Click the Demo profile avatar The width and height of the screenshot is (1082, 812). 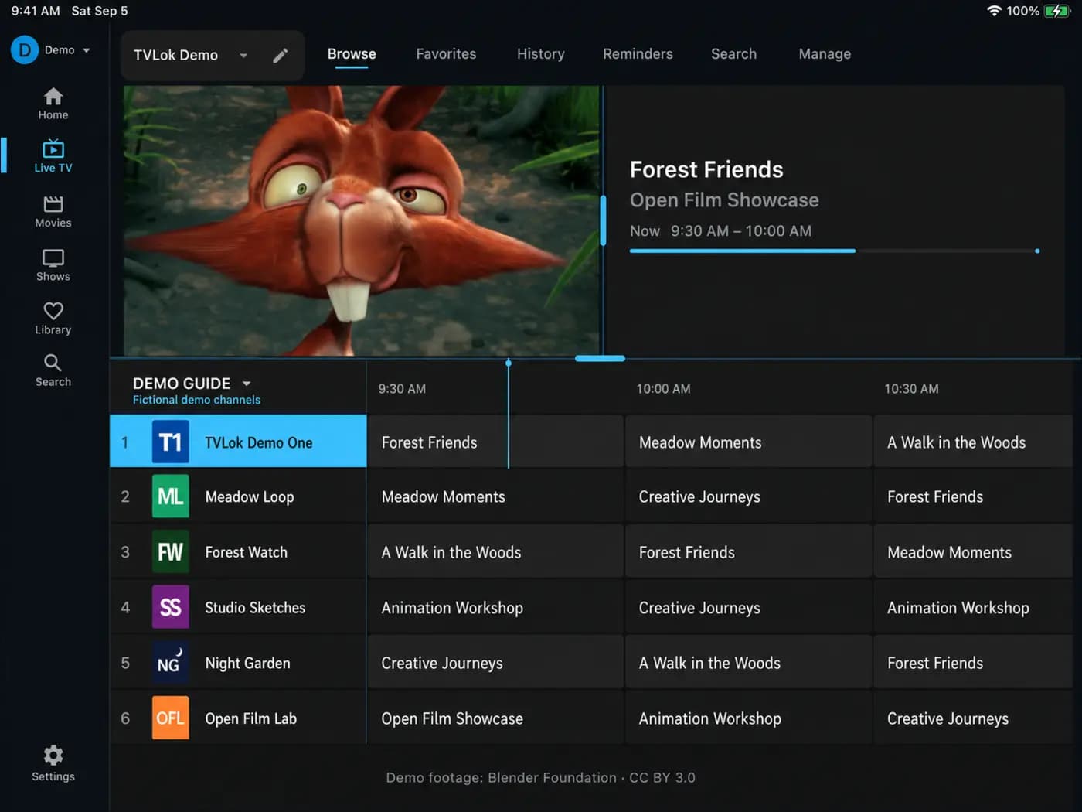click(x=25, y=50)
